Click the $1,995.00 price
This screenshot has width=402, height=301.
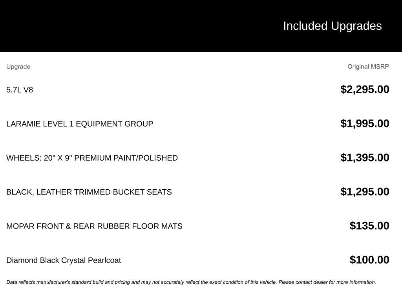(365, 123)
